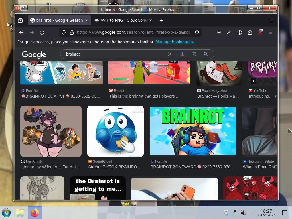Screen dimensions: 292x219
Task: Open file manager in taskbar
Action: (x=20, y=213)
